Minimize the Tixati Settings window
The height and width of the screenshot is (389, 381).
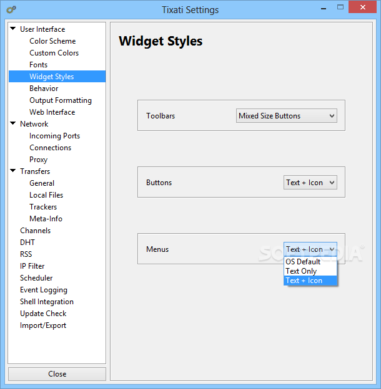(324, 8)
